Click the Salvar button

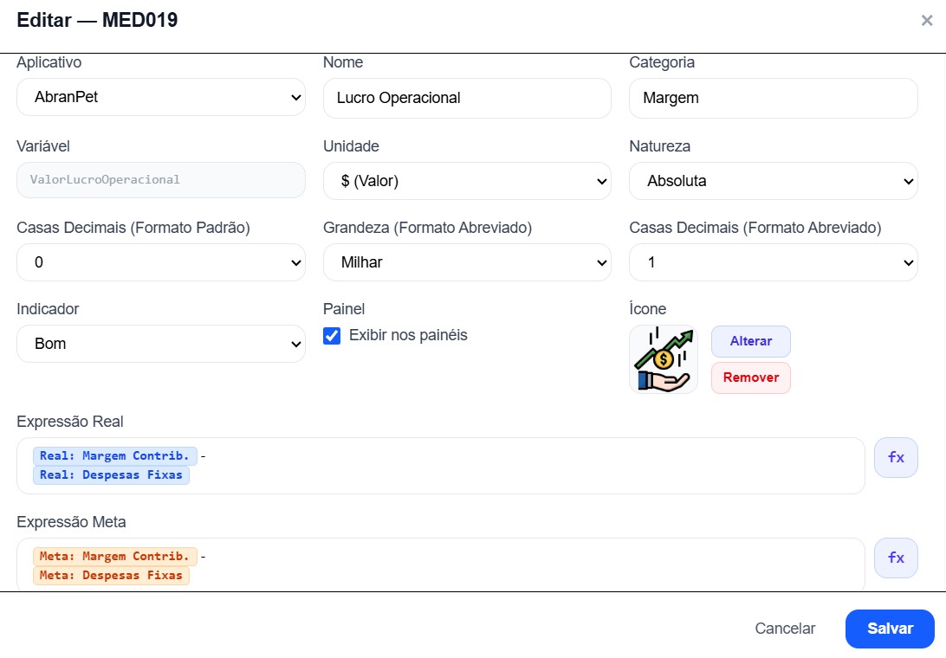coord(890,629)
